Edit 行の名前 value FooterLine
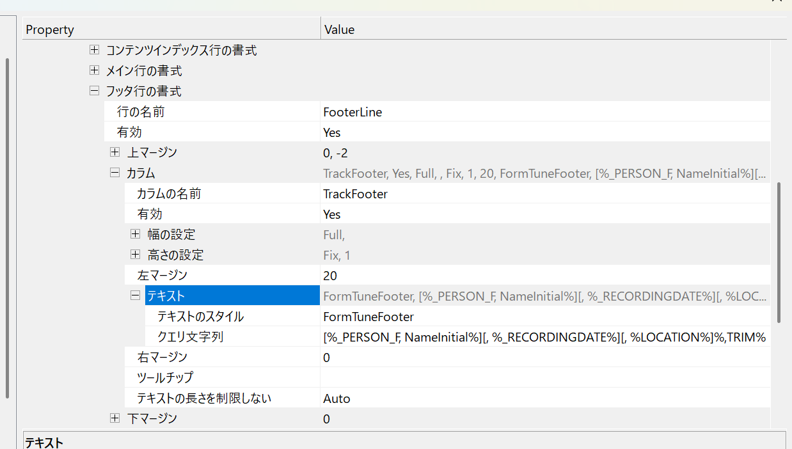Screen dimensions: 792x449 tap(544, 112)
